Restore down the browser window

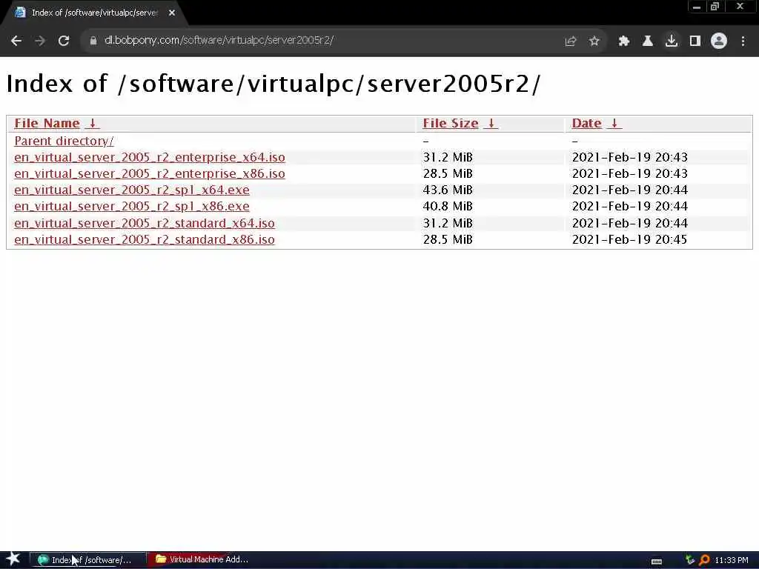(x=715, y=7)
